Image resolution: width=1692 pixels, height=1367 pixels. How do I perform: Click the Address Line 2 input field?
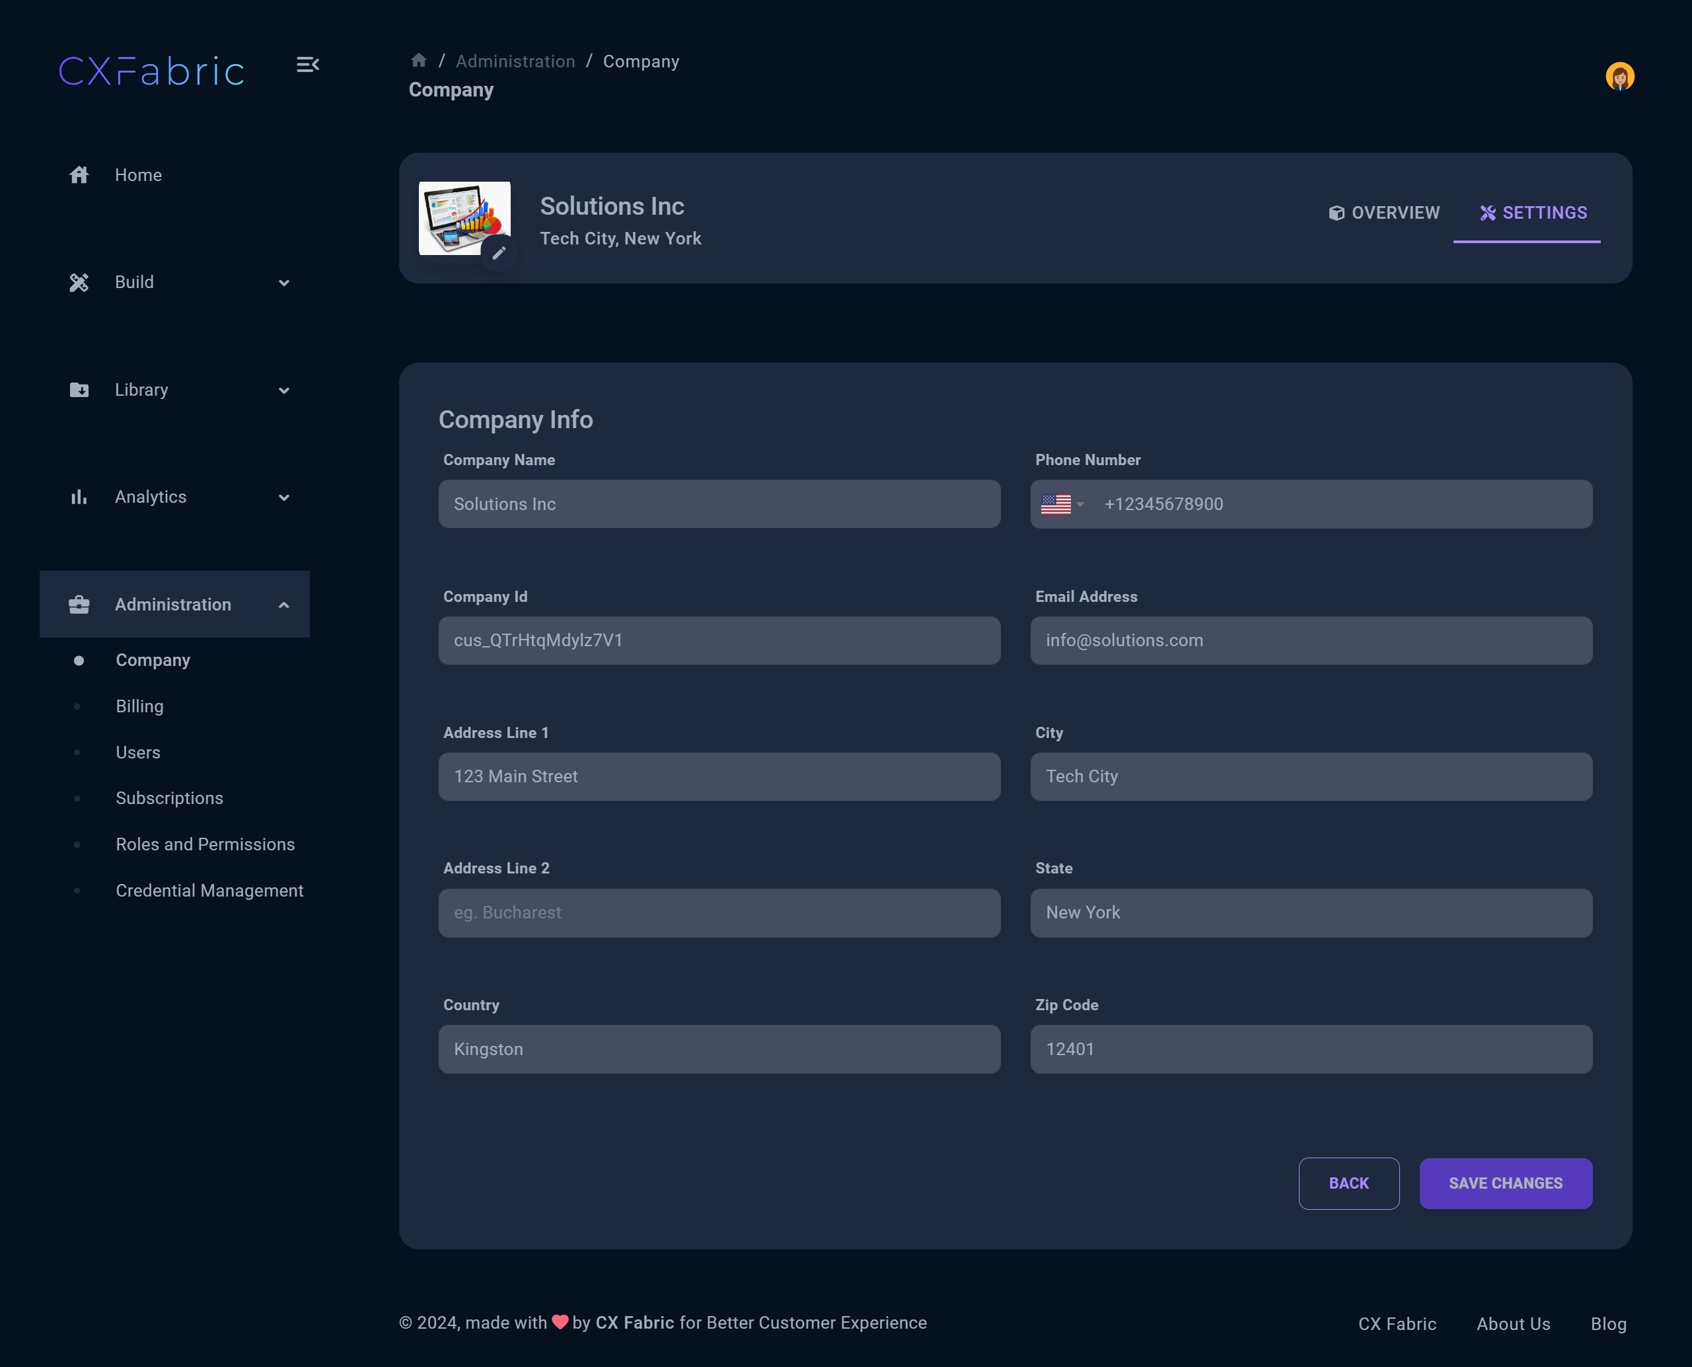pos(719,912)
